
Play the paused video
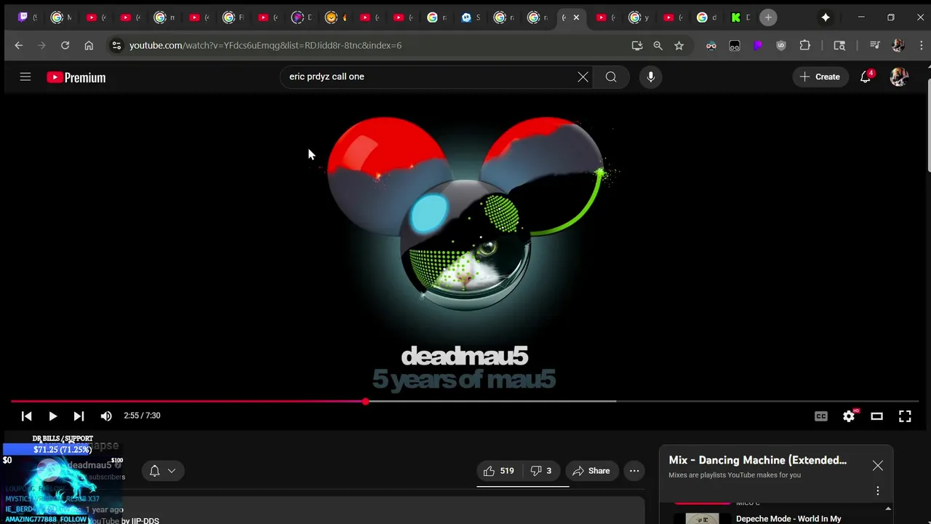pos(52,416)
